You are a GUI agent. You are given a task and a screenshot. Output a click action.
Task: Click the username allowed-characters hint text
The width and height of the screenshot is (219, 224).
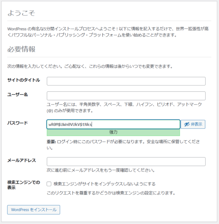[124, 108]
